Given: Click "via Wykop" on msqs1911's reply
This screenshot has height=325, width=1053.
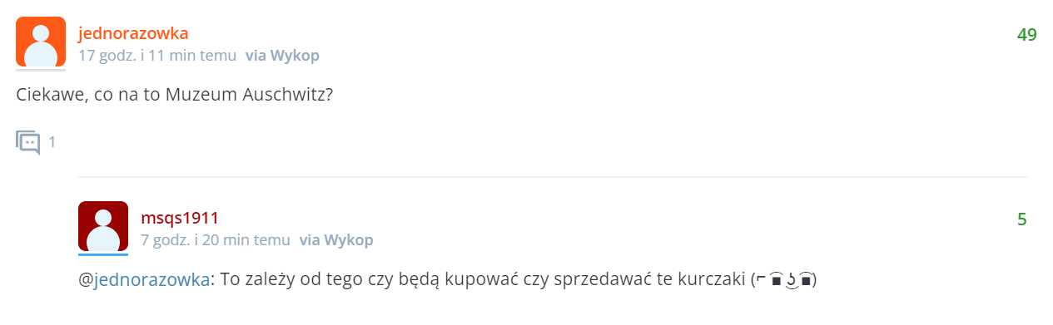Looking at the screenshot, I should coord(336,240).
